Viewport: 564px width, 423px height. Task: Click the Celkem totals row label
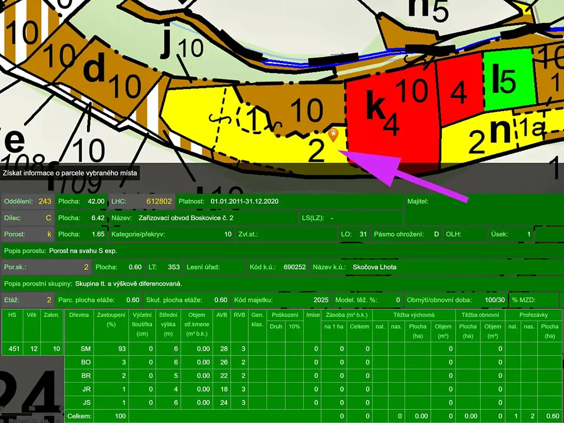(x=78, y=416)
